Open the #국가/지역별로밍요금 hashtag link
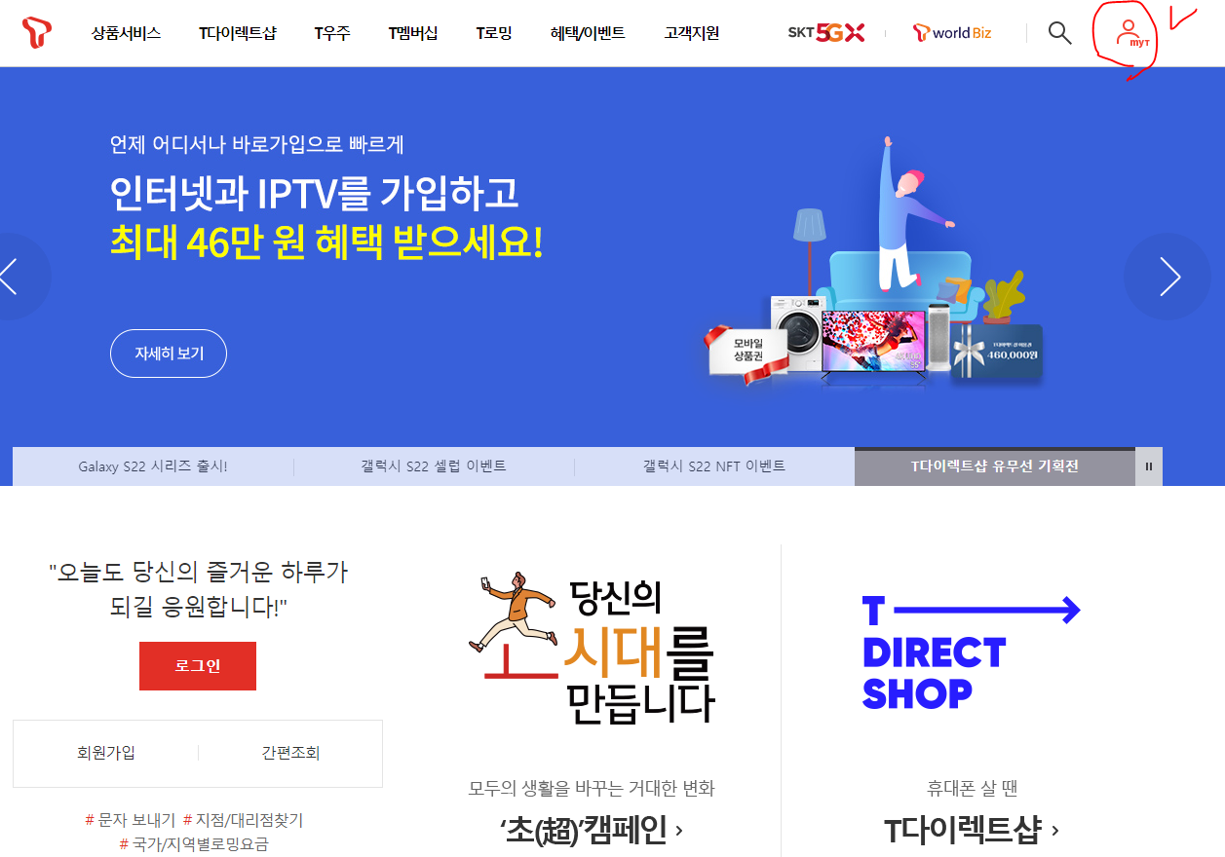 tap(194, 844)
